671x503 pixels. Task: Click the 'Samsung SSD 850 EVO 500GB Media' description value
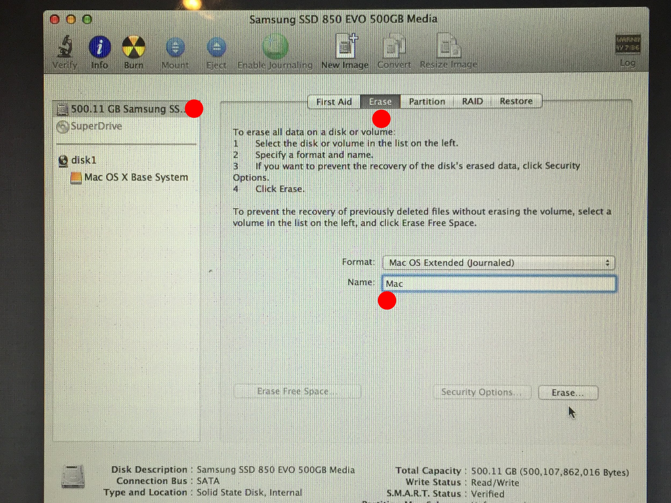[276, 470]
